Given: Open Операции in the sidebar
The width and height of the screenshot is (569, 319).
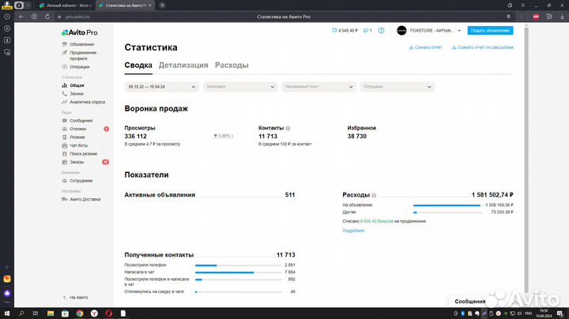Looking at the screenshot, I should (79, 66).
